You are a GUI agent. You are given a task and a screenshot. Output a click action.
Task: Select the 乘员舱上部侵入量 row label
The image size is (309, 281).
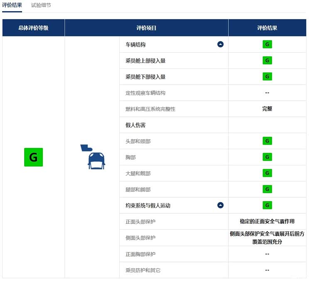click(145, 61)
